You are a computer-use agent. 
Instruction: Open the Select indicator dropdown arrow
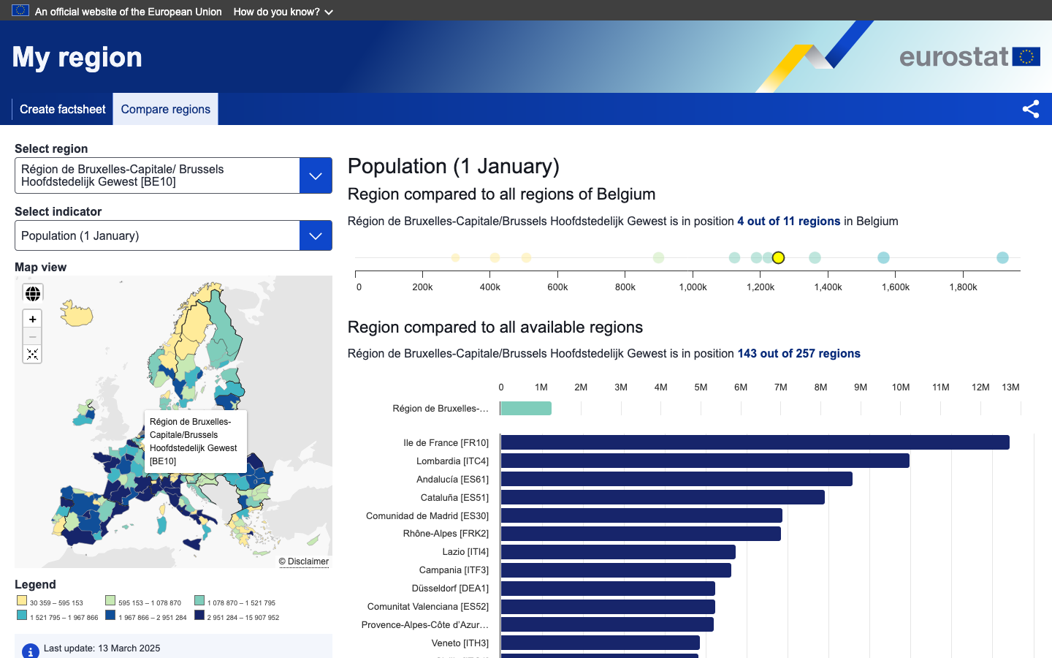coord(316,235)
